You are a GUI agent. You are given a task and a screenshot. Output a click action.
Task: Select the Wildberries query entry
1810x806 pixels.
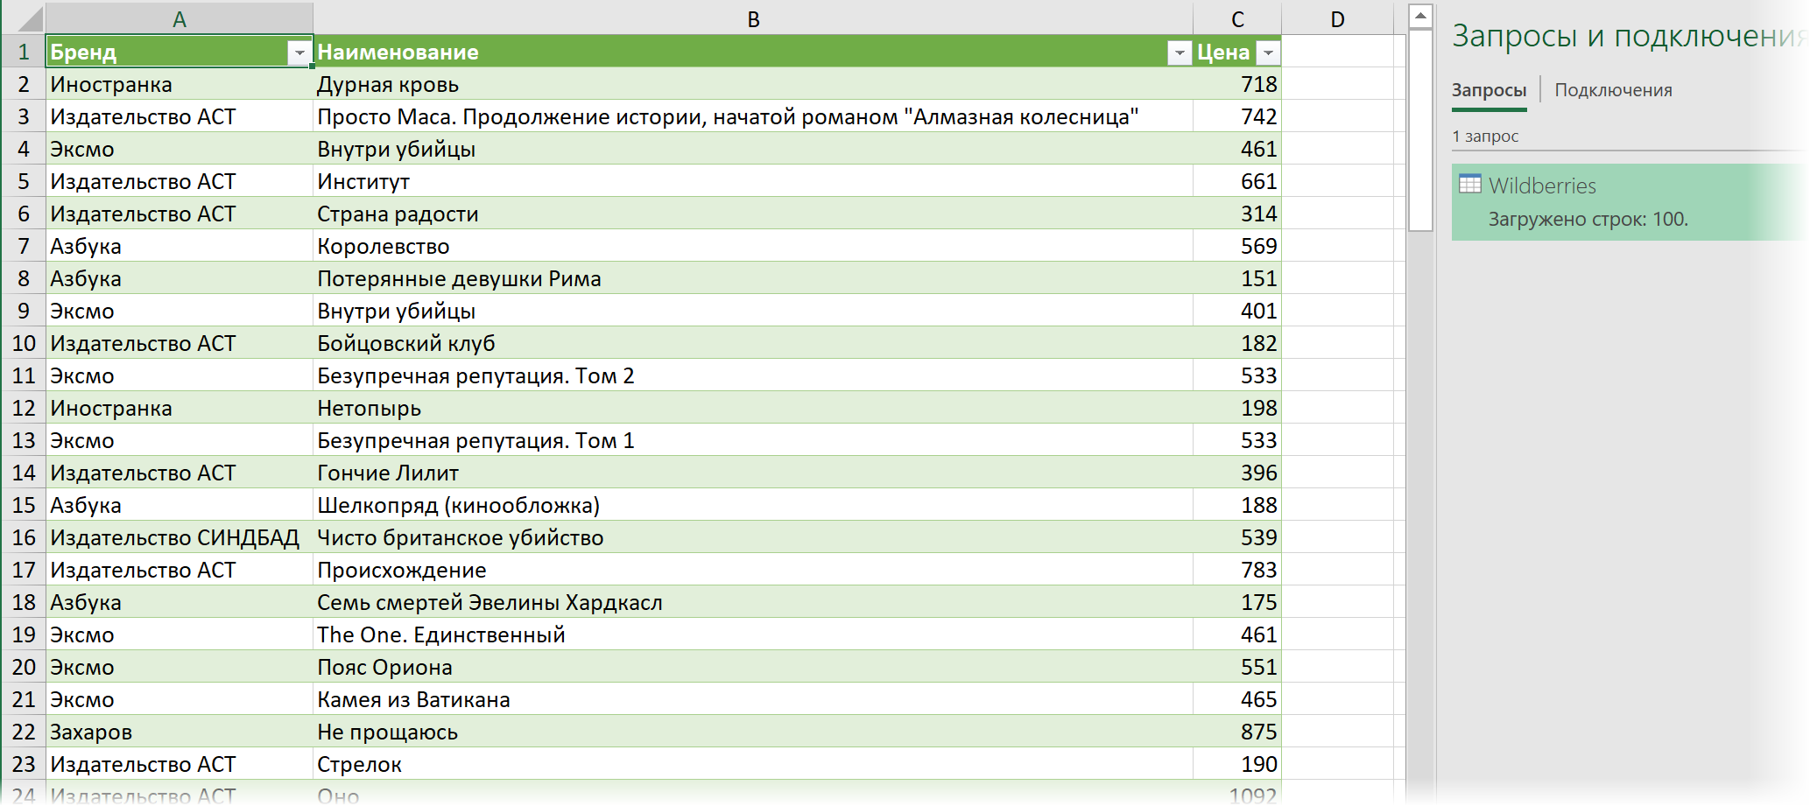click(x=1630, y=202)
